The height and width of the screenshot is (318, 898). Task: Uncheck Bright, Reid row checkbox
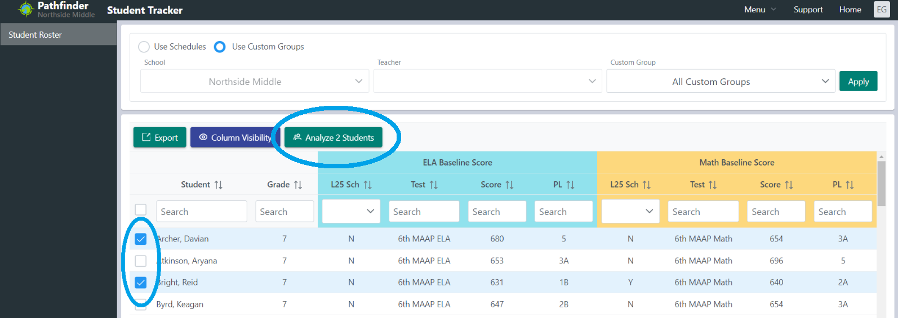141,283
